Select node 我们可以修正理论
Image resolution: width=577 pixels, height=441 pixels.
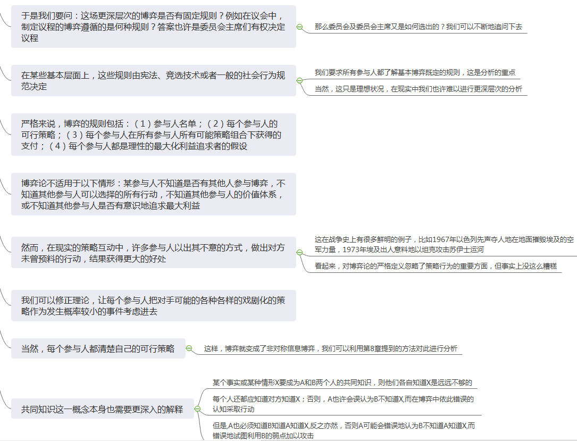tap(154, 305)
